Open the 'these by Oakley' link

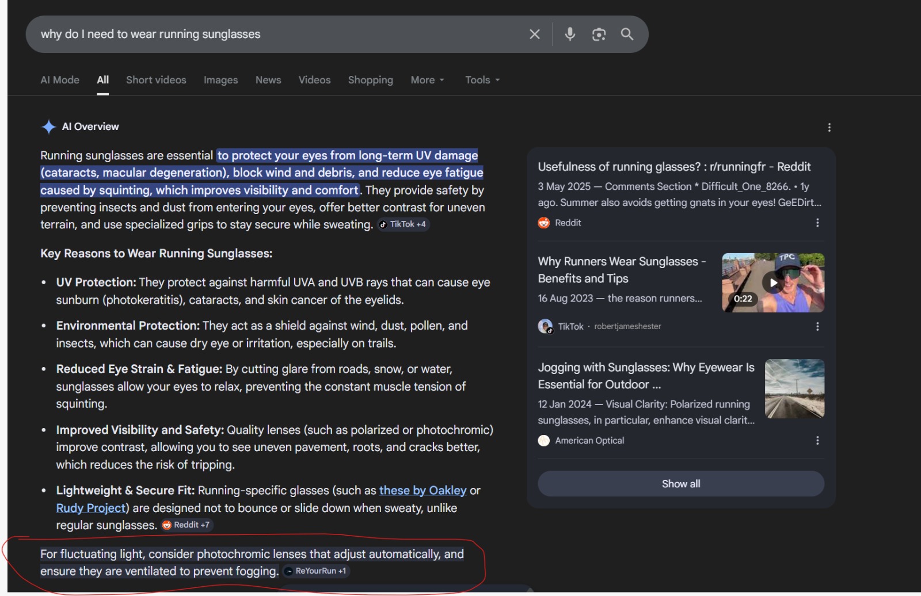423,490
